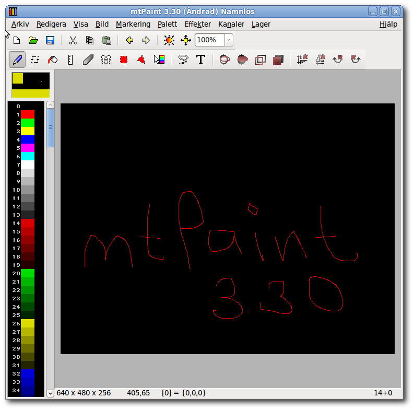The height and width of the screenshot is (410, 414).
Task: Select the polygon selection tool
Action: pyautogui.click(x=141, y=60)
